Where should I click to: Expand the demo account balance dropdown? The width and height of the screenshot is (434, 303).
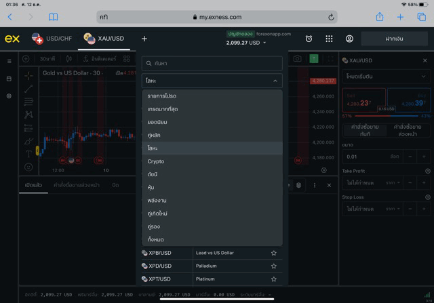(x=264, y=43)
